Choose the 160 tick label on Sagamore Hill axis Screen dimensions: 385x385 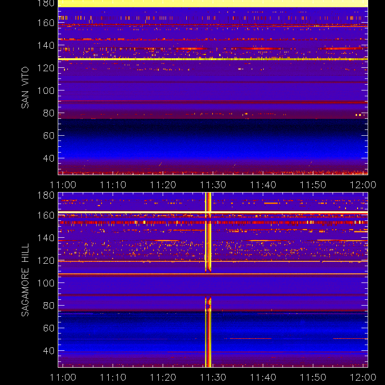[46, 215]
